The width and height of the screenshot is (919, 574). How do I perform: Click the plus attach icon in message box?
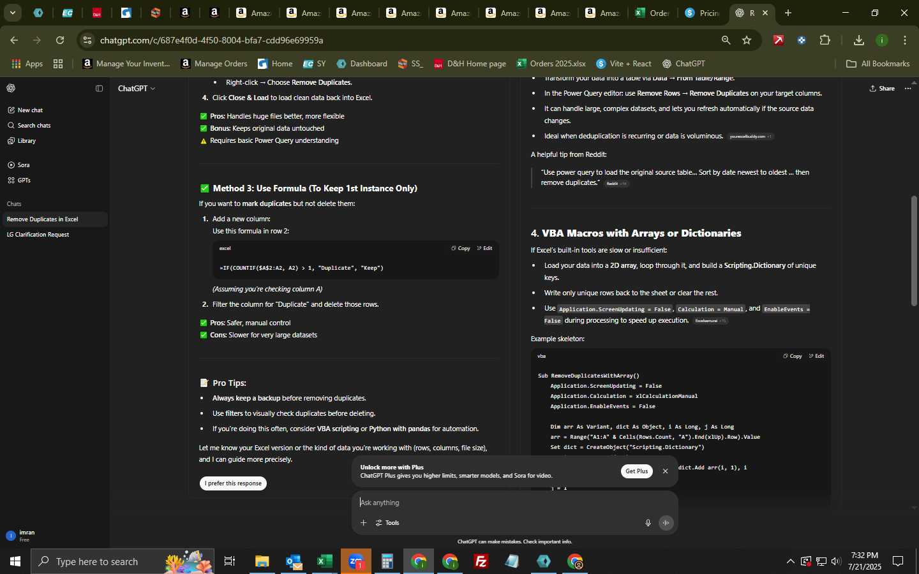tap(363, 523)
